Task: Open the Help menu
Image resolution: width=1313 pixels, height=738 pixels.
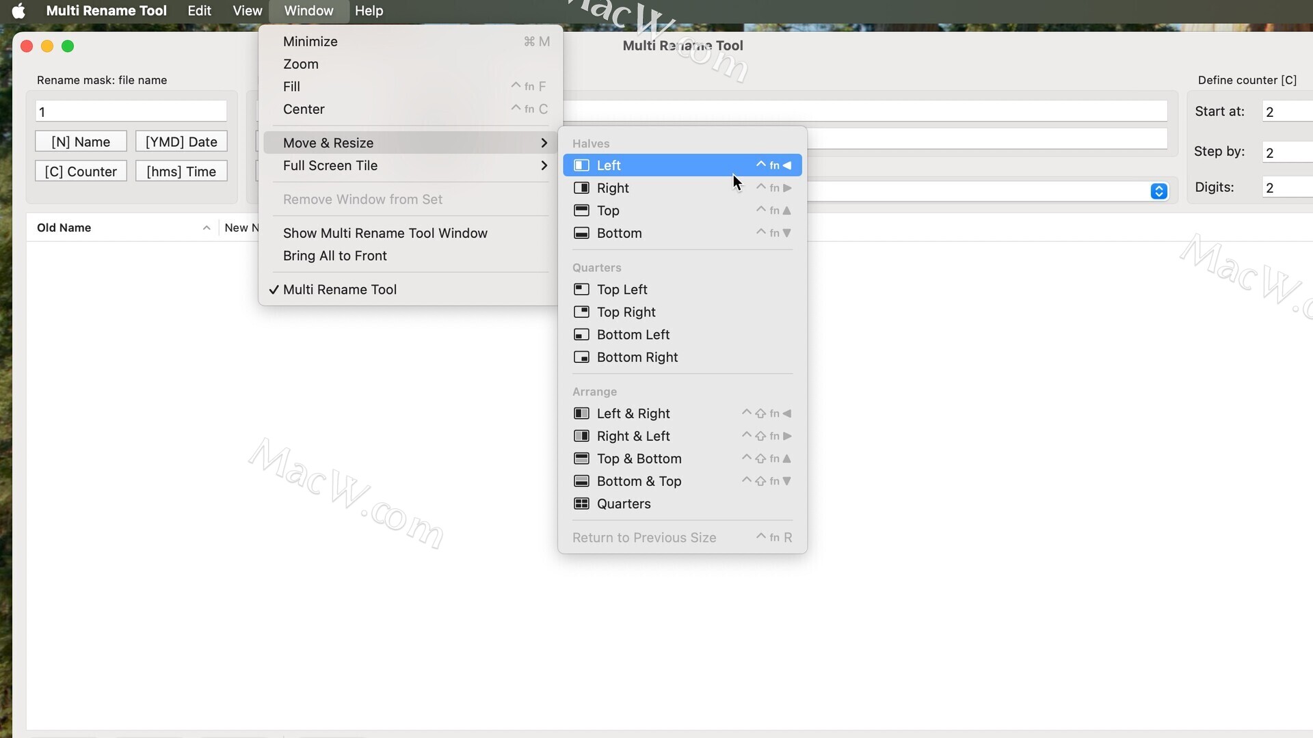Action: (x=369, y=11)
